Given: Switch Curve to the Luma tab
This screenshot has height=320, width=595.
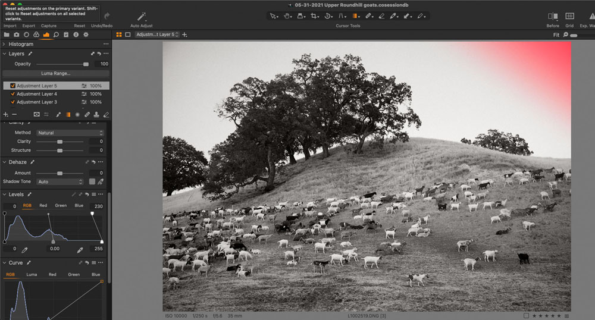Looking at the screenshot, I should [x=32, y=275].
